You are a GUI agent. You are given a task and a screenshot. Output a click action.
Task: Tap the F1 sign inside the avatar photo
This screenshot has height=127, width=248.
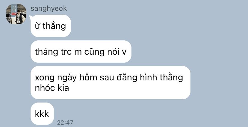tap(14, 10)
